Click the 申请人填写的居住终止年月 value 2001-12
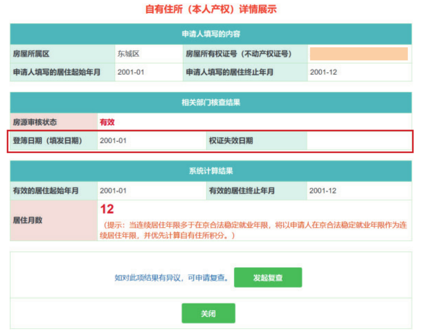Viewport: 421px width, 331px height. point(323,72)
